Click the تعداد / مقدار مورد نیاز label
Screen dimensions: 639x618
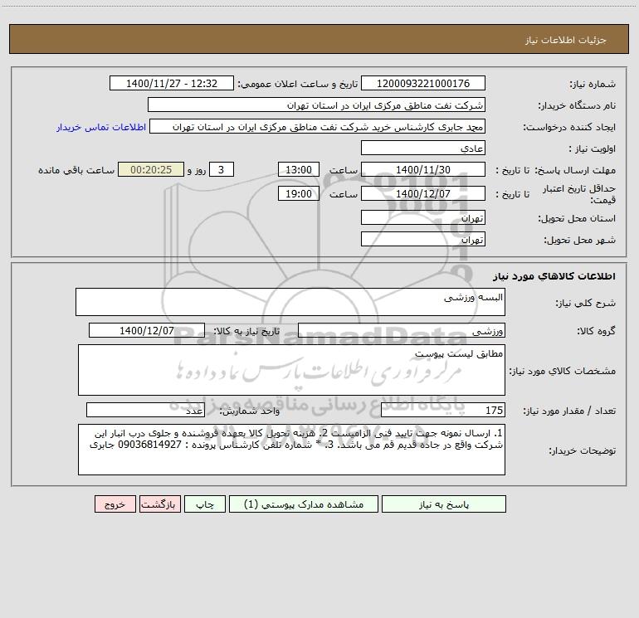click(569, 411)
